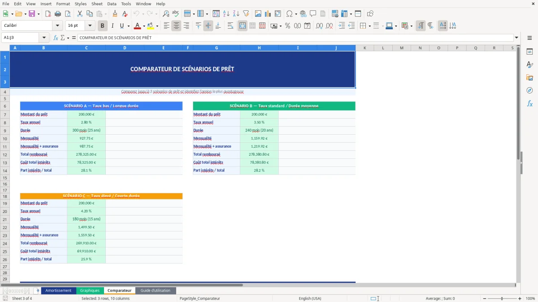The height and width of the screenshot is (302, 538).
Task: Open the Gallery panel in the sidebar
Action: coord(530,77)
